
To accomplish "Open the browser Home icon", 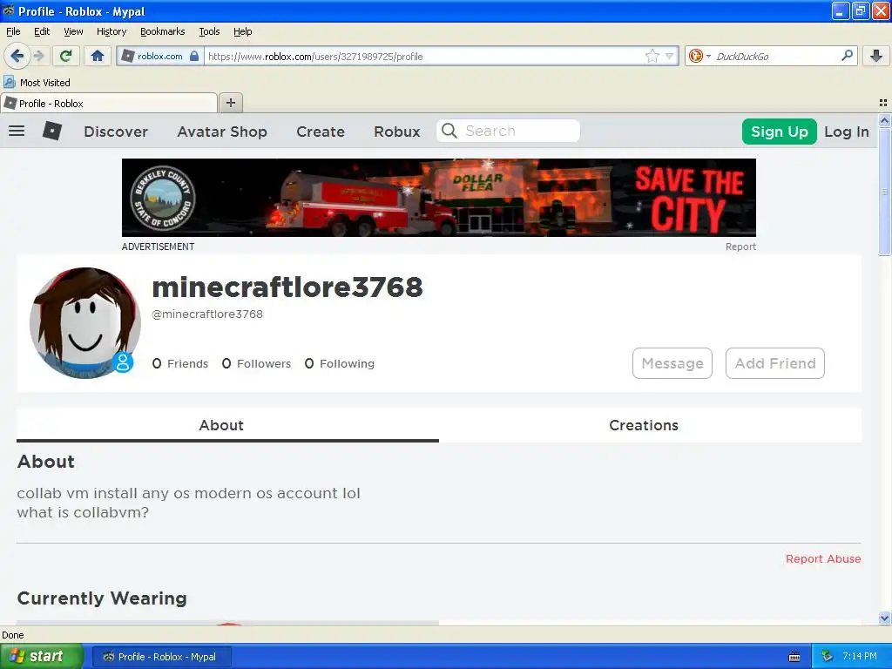I will 98,56.
